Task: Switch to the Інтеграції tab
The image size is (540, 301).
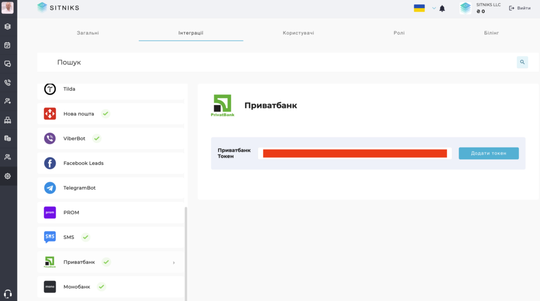Action: 191,33
